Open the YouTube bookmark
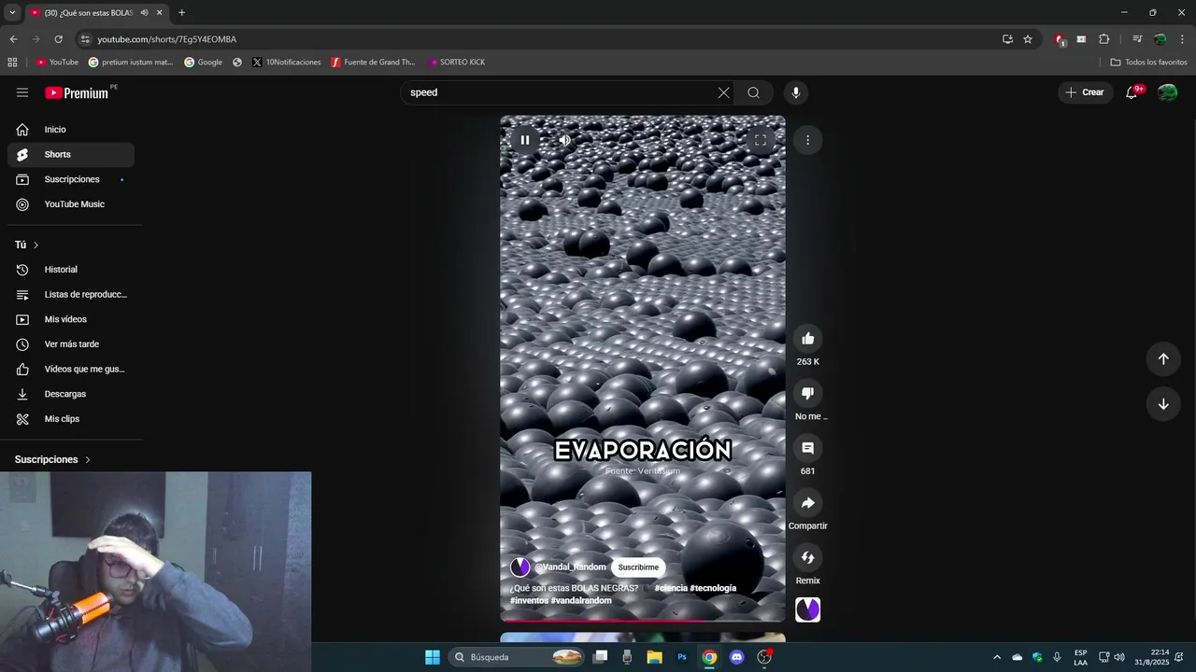This screenshot has height=672, width=1196. 57,63
